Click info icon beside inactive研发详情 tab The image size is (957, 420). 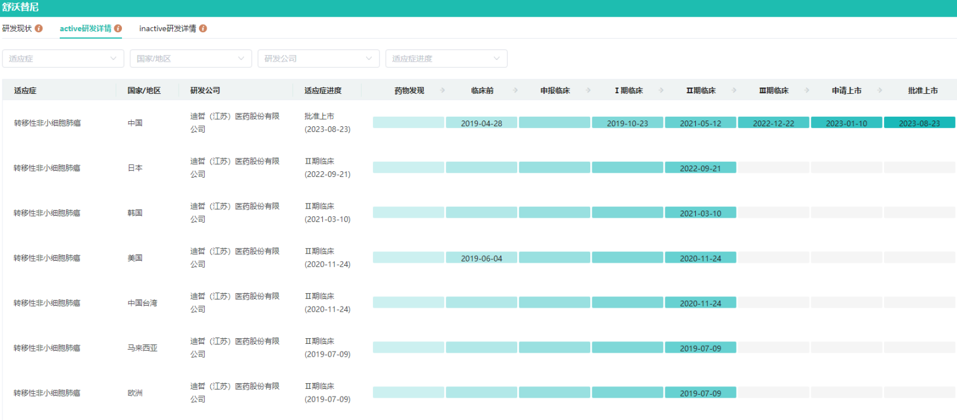(203, 29)
